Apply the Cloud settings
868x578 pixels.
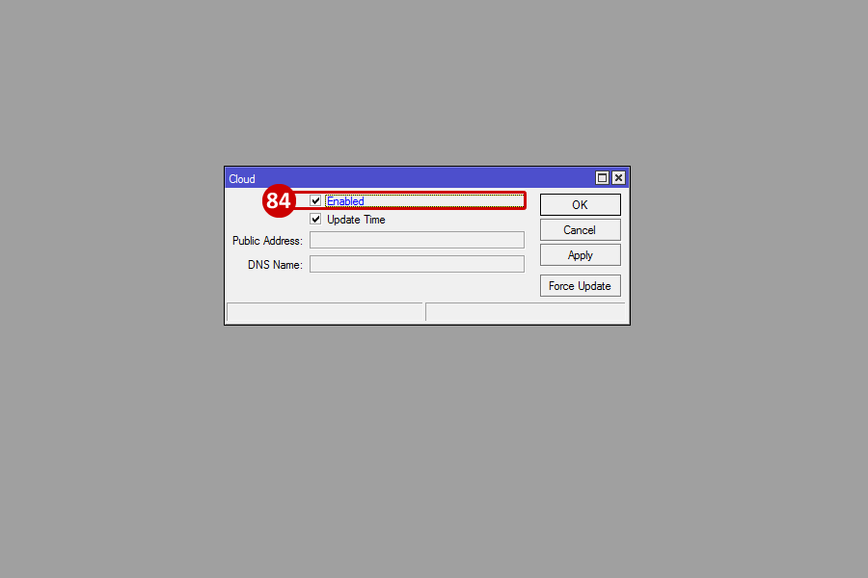[x=581, y=255]
